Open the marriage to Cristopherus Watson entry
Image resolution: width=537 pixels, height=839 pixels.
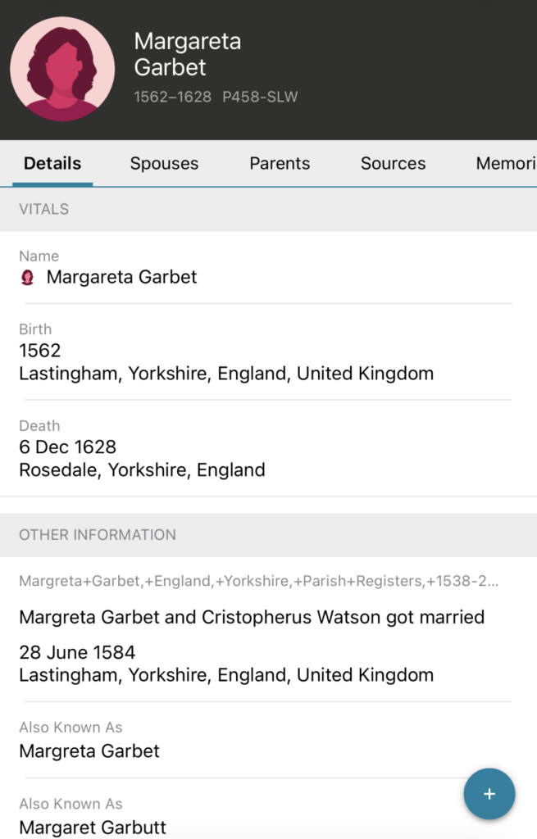coord(252,617)
